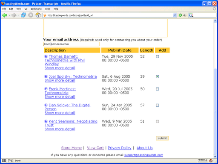Check the Add box for Kent Seamons

point(157,121)
